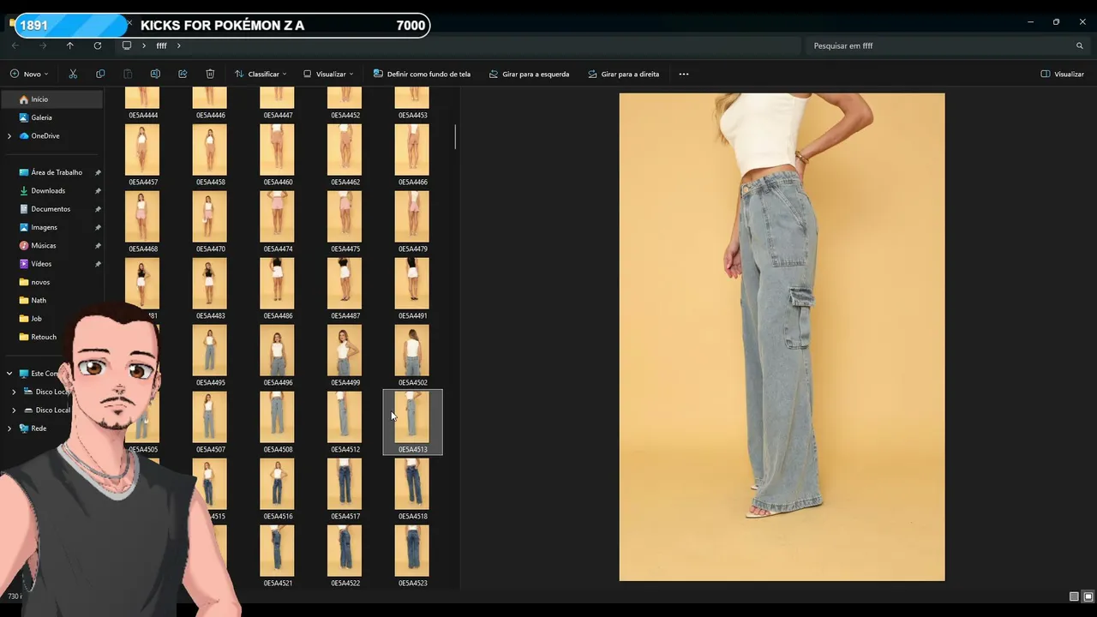Open the three-dot more options menu
The image size is (1097, 617).
click(684, 74)
